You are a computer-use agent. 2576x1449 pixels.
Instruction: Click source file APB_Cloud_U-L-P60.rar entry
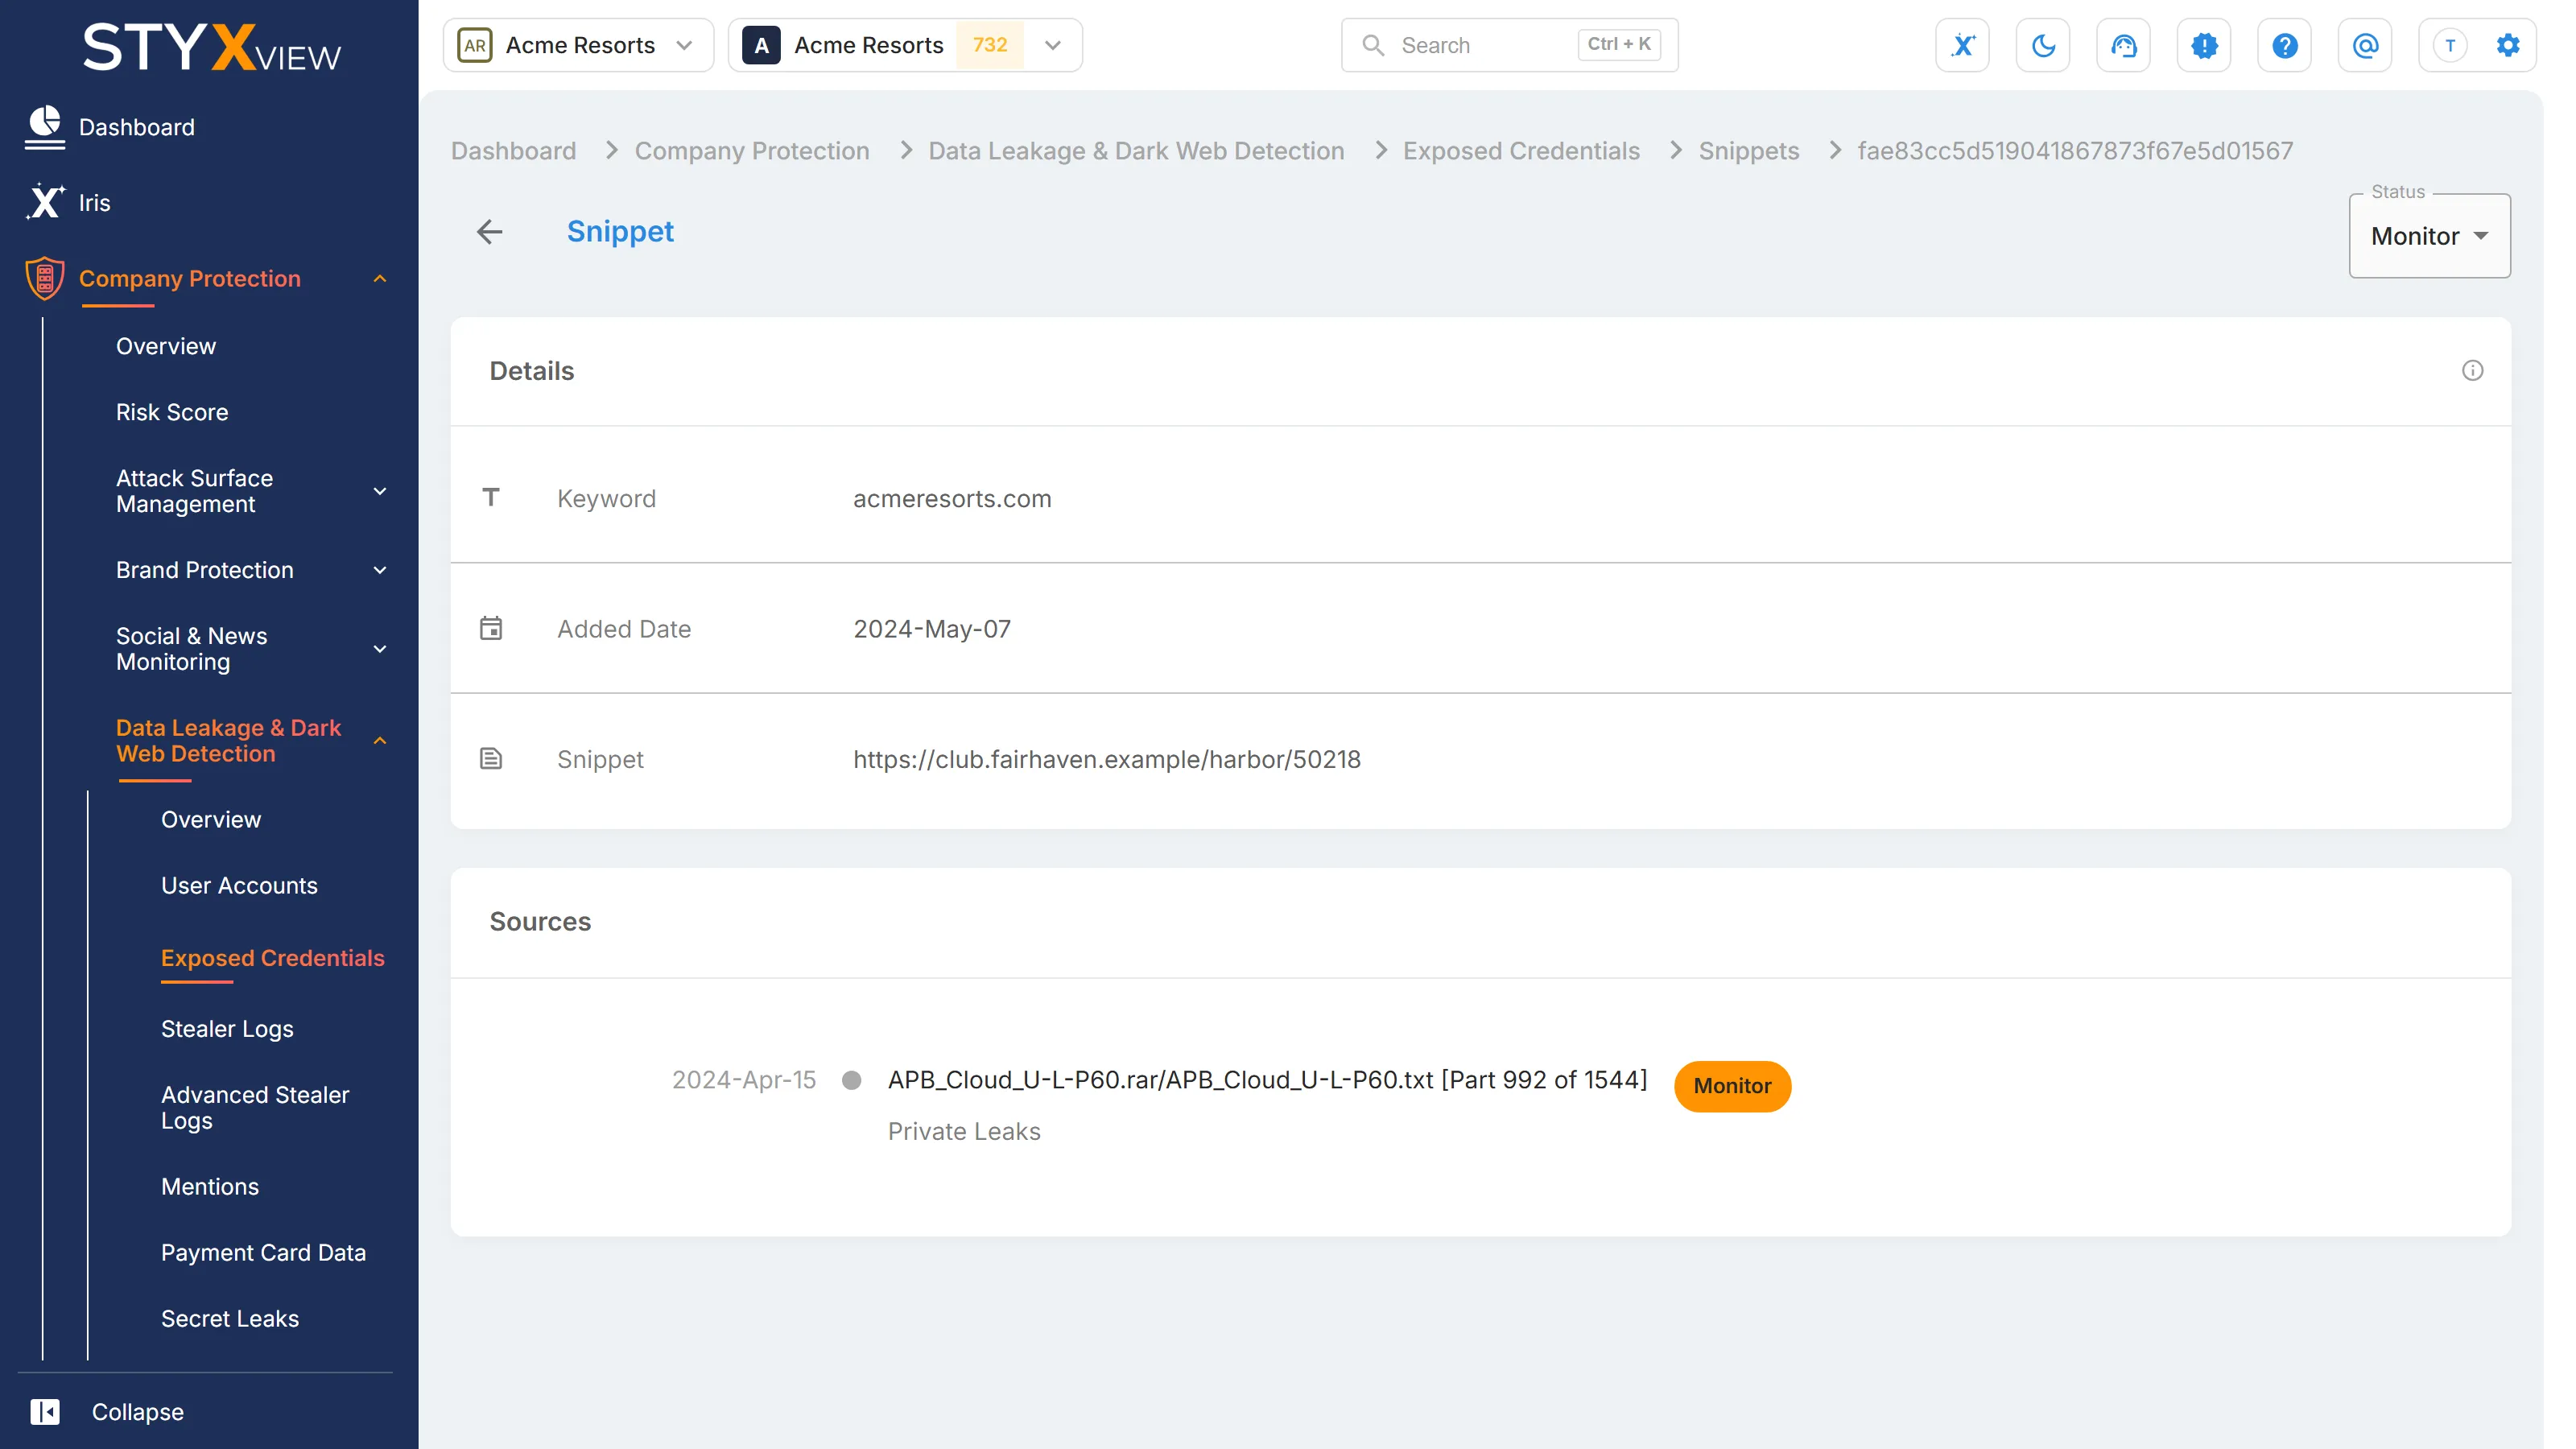tap(1267, 1079)
